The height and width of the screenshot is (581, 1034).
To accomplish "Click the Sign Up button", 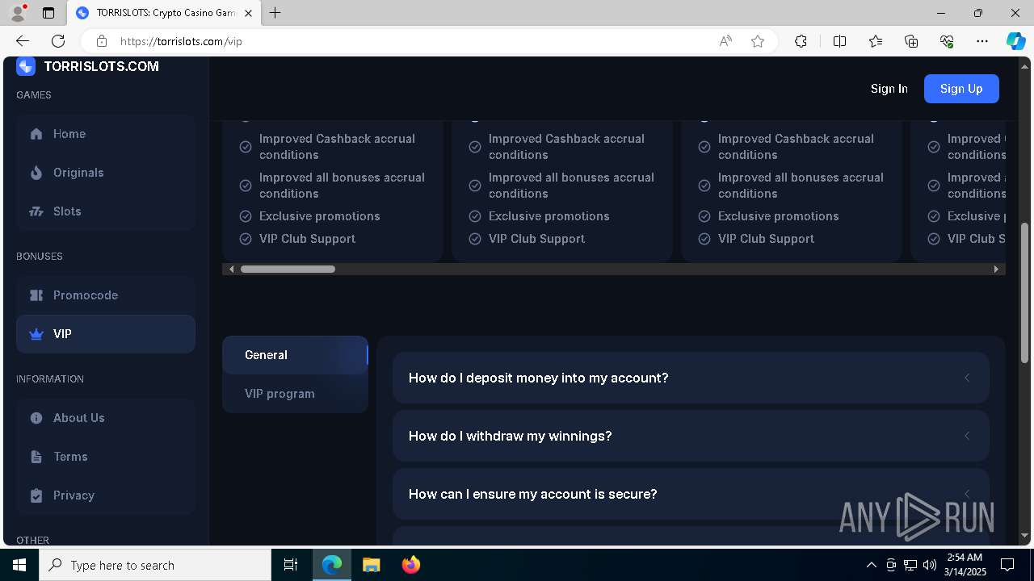I will 961,89.
